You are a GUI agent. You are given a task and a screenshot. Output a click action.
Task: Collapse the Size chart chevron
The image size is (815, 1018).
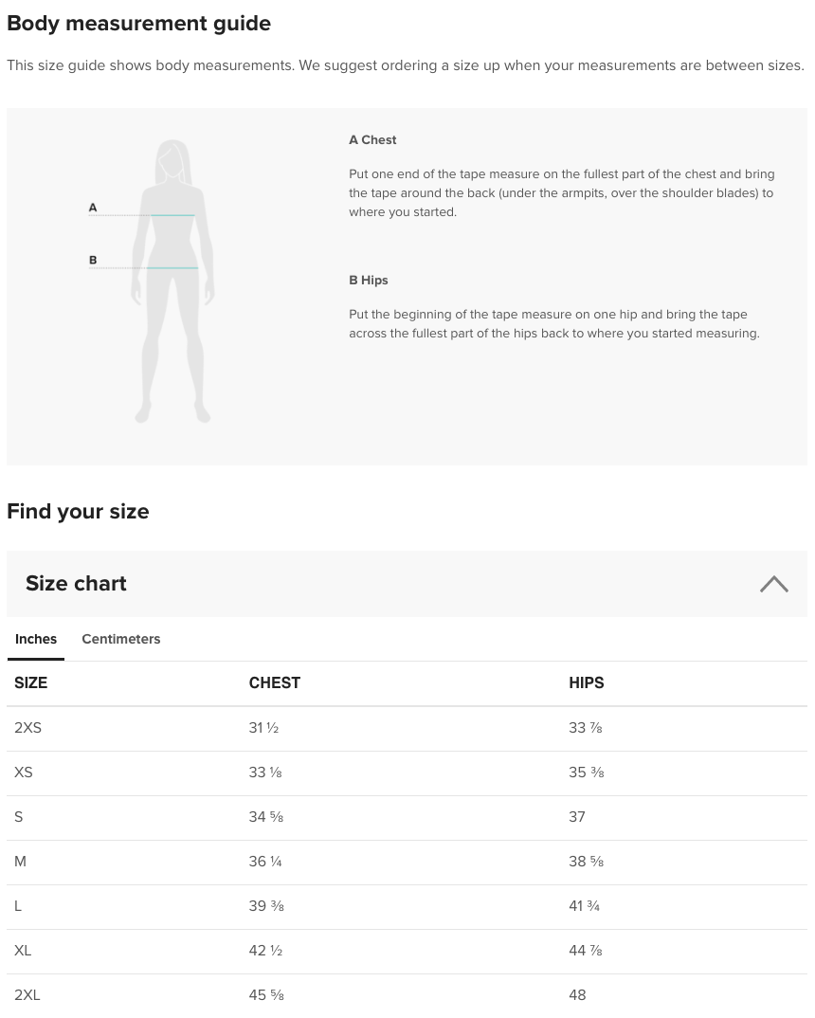(773, 584)
